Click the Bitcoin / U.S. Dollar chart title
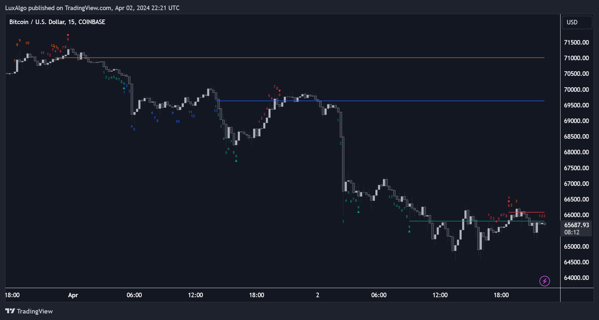 tap(57, 22)
